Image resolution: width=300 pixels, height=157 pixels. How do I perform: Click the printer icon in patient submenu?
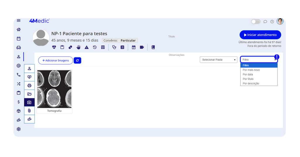click(x=29, y=86)
